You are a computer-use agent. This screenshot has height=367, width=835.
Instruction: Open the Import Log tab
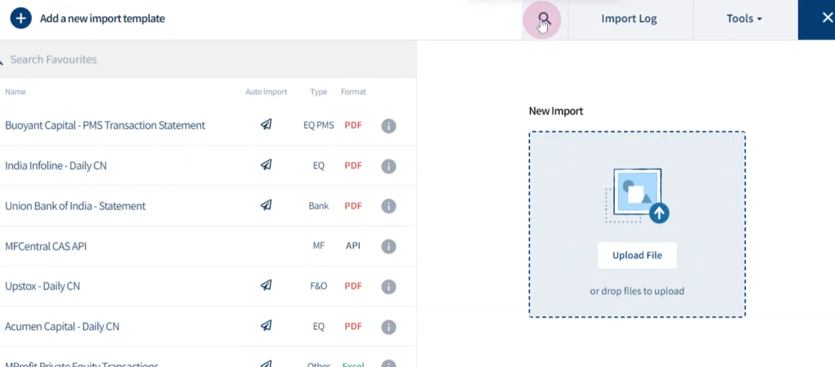point(629,19)
